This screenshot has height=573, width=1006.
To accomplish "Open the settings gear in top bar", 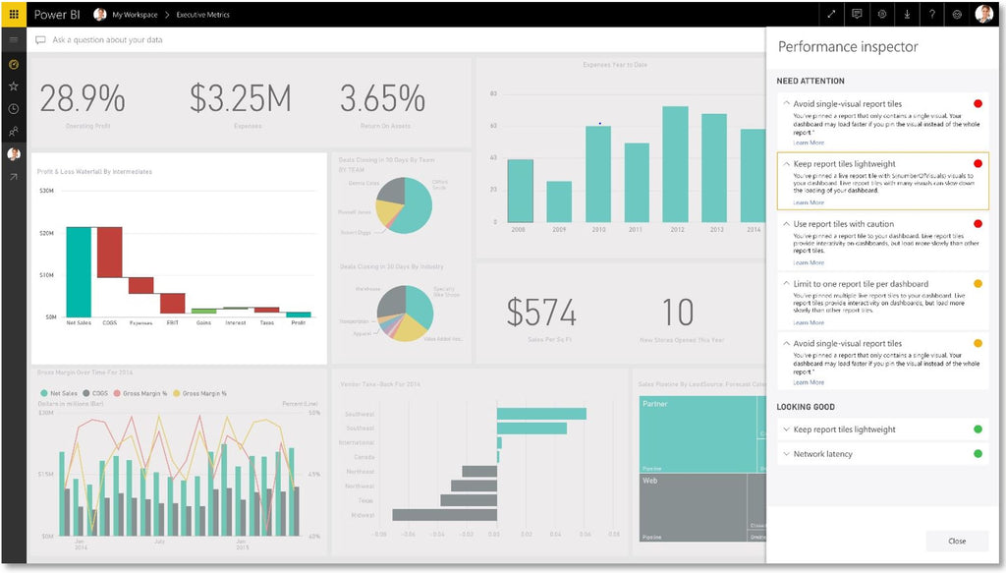I will tap(882, 14).
